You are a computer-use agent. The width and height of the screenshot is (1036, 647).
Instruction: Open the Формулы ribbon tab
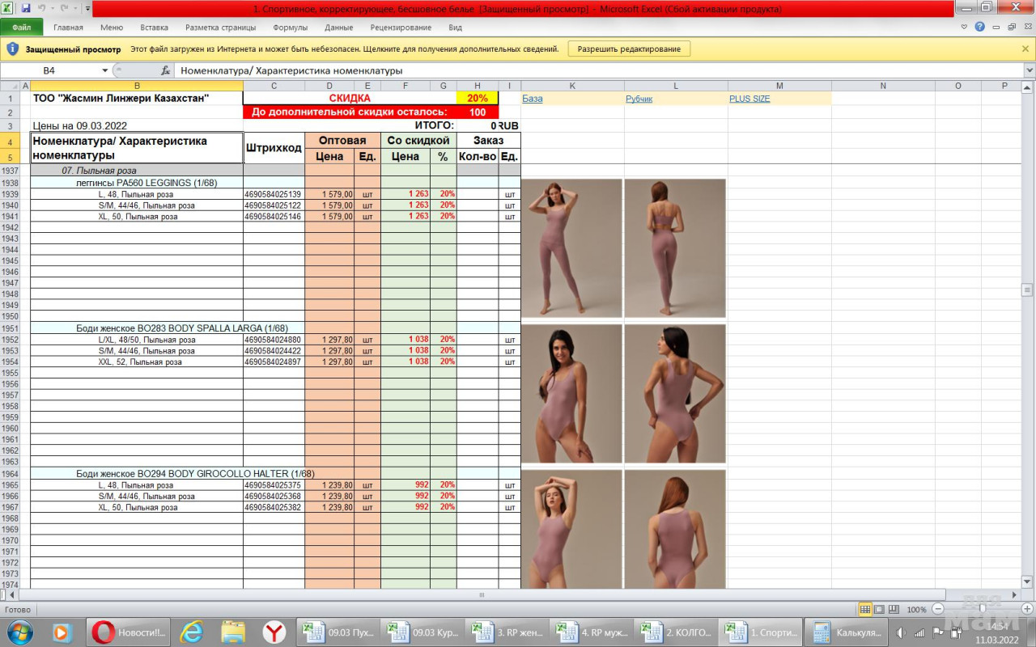tap(290, 27)
